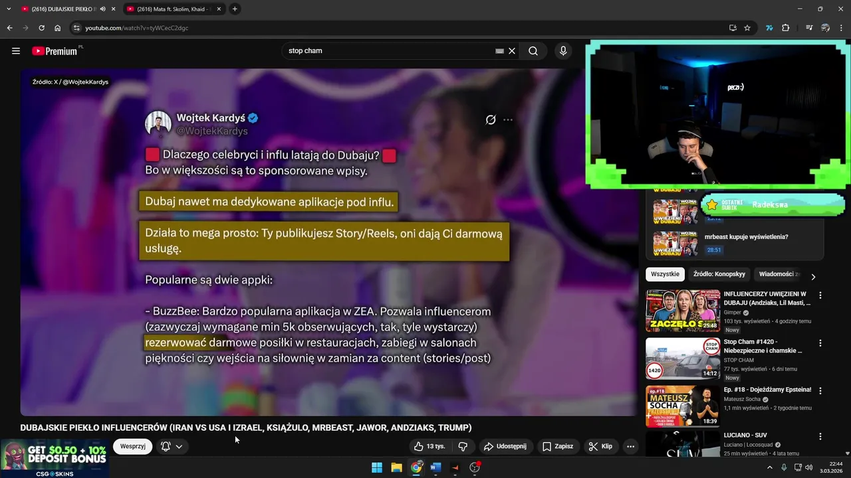851x478 pixels.
Task: Open the 7TV extension
Action: coord(769,28)
